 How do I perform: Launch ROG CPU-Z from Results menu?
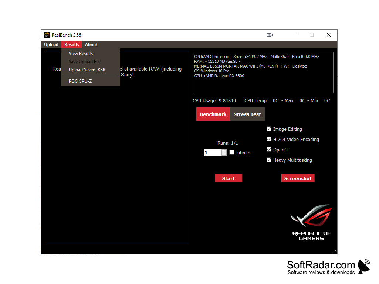(91, 81)
